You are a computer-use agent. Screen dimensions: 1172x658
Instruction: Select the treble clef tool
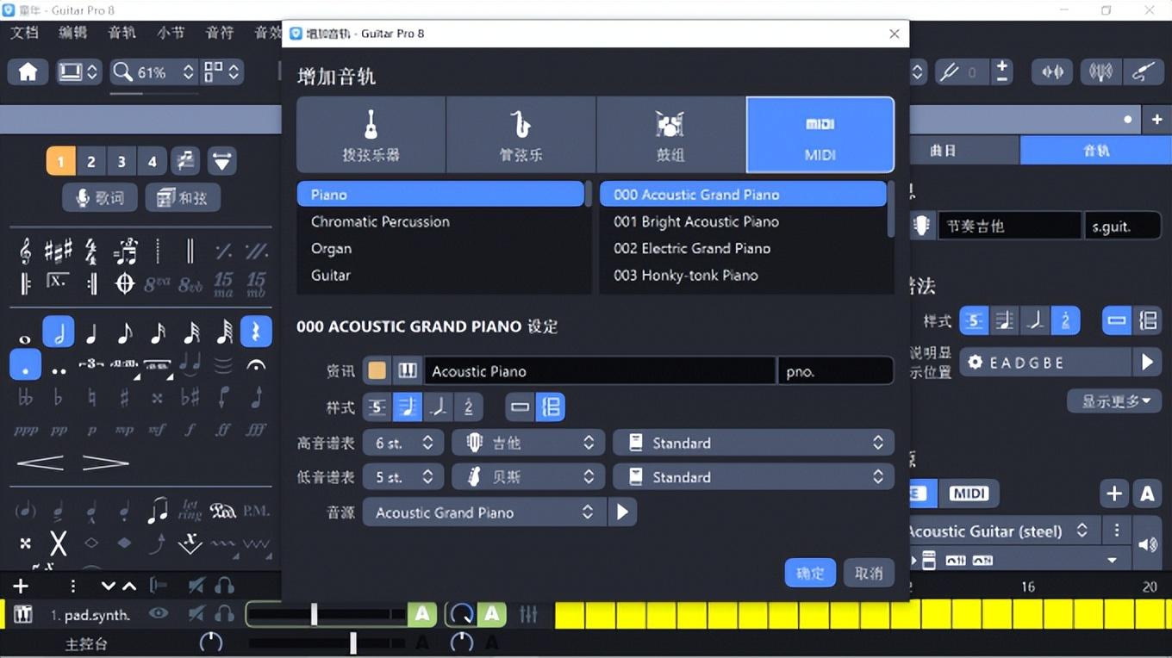click(x=25, y=251)
